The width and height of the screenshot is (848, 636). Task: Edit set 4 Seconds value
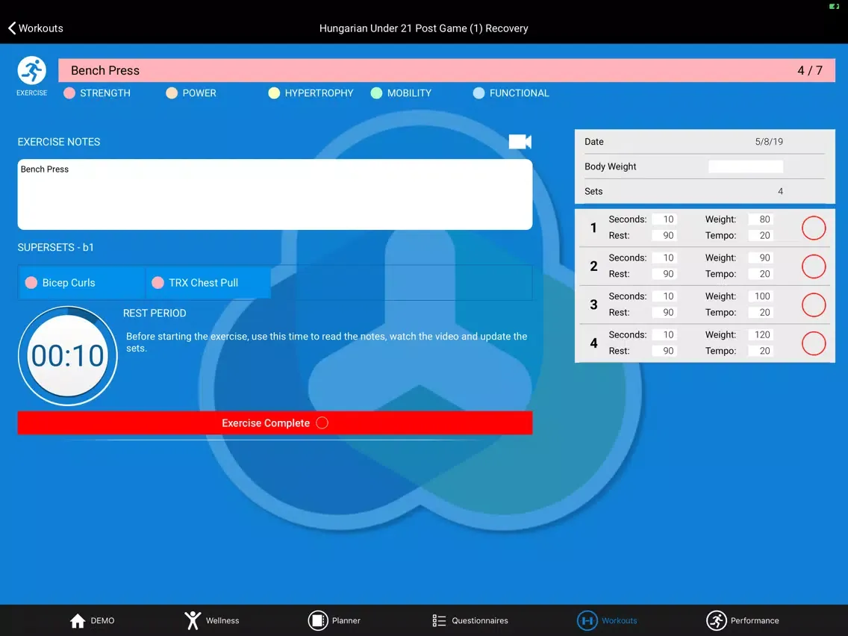coord(664,334)
